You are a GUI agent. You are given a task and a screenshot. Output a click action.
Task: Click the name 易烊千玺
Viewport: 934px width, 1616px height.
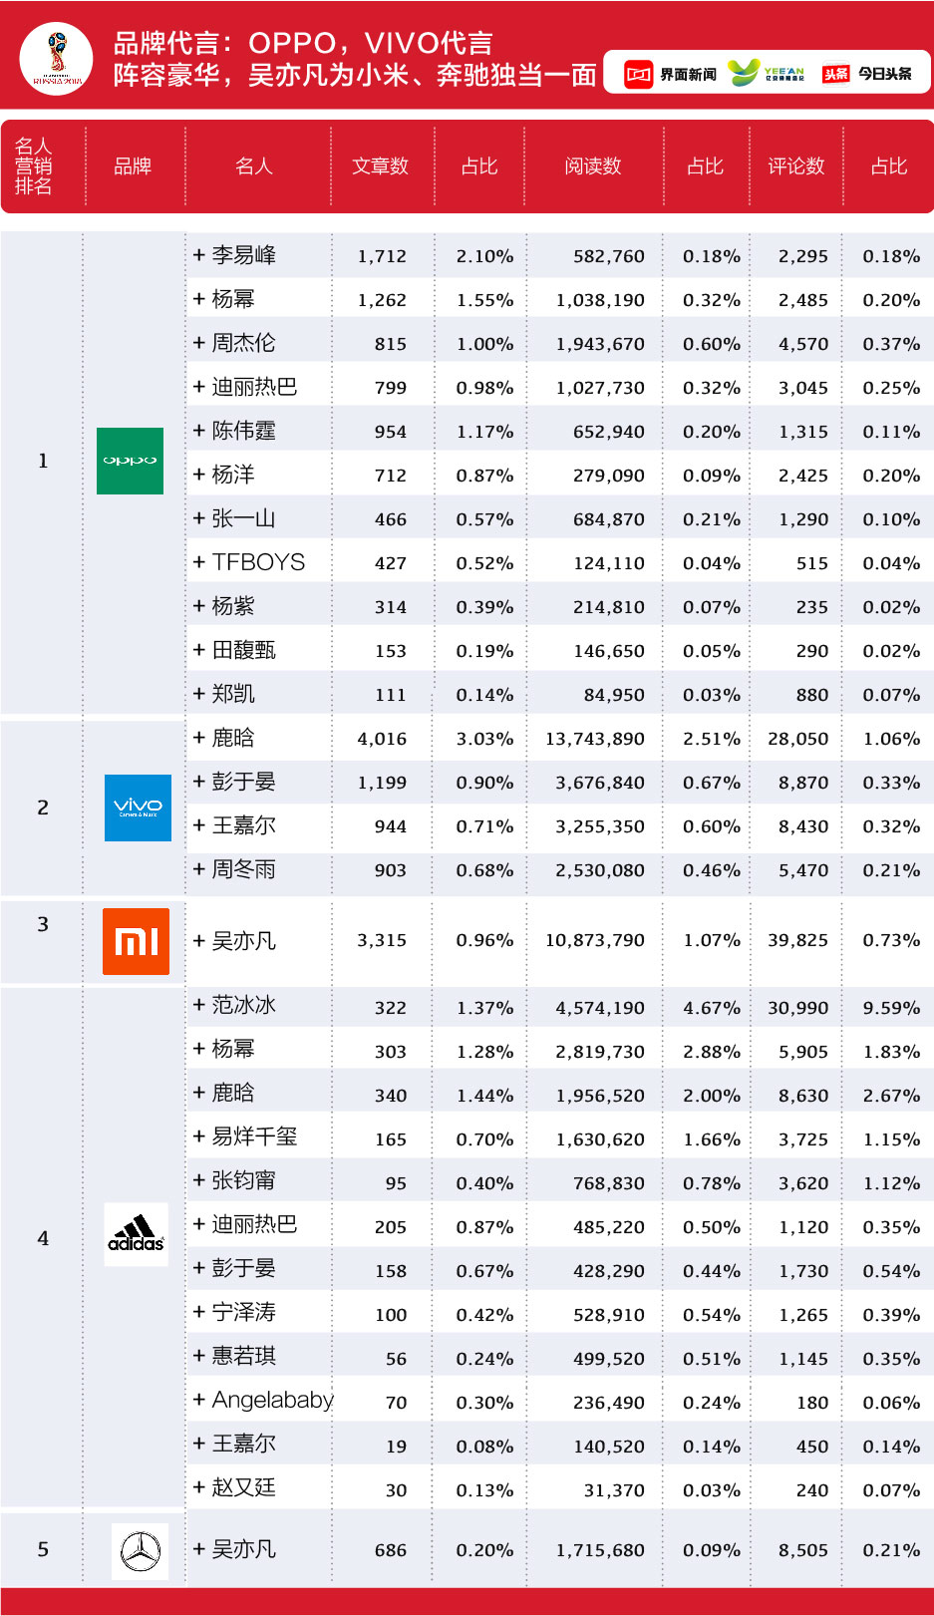coord(254,1136)
